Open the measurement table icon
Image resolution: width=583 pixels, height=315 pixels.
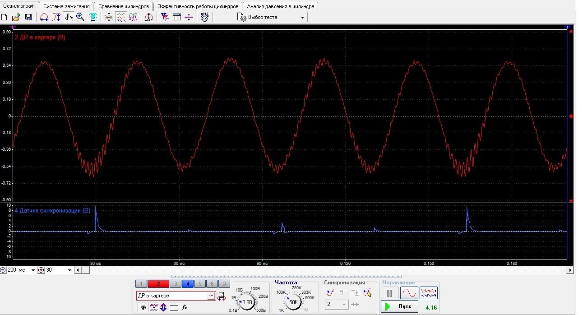(x=177, y=17)
